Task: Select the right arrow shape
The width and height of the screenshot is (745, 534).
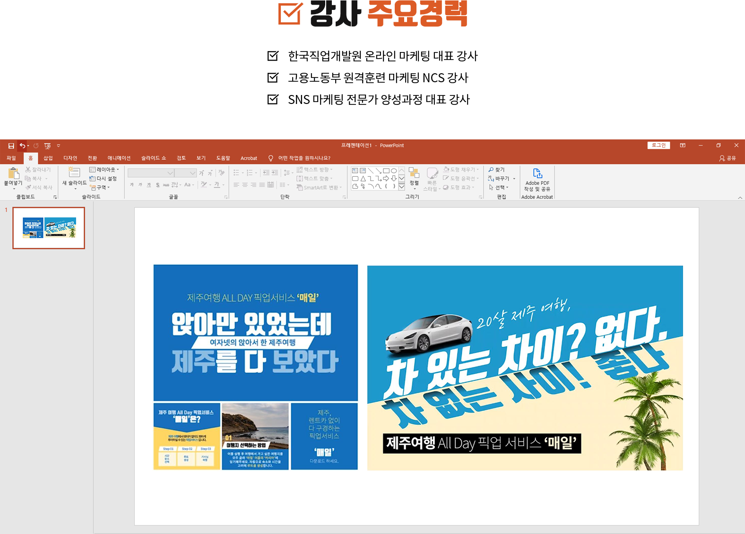Action: 386,179
